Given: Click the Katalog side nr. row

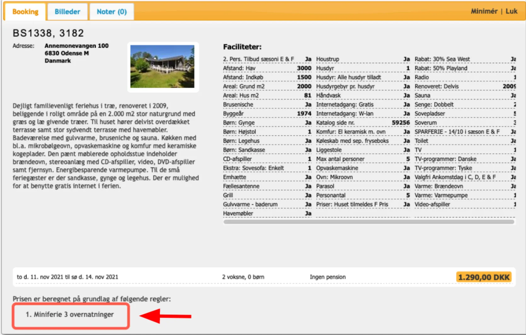Looking at the screenshot, I should click(x=363, y=123).
